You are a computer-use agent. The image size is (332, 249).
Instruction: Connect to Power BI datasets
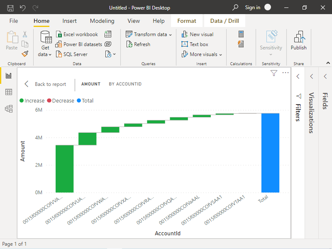click(78, 44)
